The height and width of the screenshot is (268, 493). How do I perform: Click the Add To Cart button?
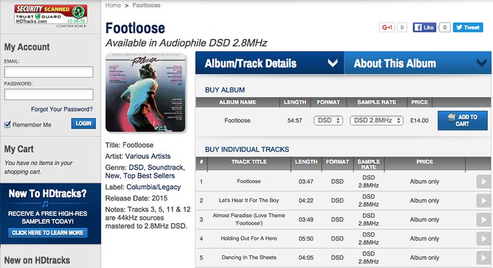click(462, 120)
